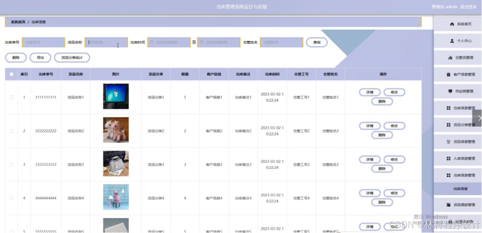Focus the 货品名称 search input
This screenshot has width=482, height=233.
click(x=106, y=42)
